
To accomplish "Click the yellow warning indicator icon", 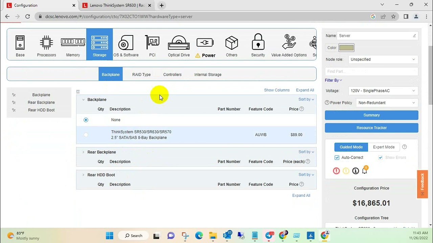I will [346, 171].
